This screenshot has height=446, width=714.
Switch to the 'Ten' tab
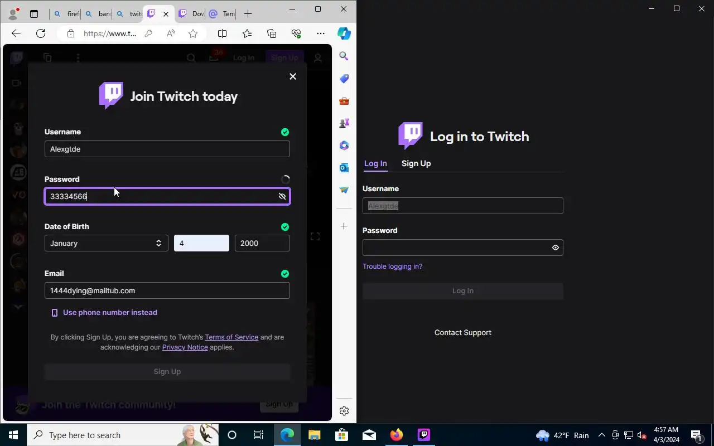tap(221, 14)
